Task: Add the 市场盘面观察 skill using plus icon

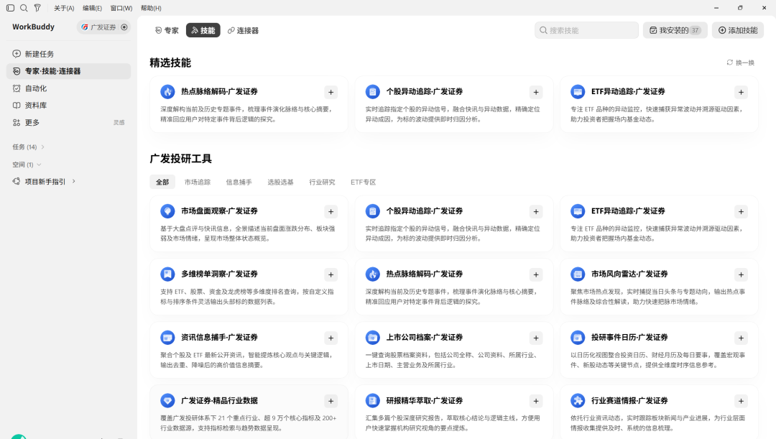Action: pos(331,212)
